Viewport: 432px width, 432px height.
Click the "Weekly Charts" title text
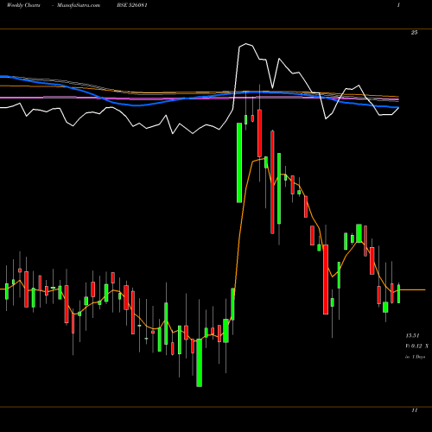(23, 5)
